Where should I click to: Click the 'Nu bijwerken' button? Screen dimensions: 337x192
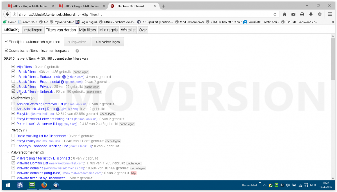pyautogui.click(x=77, y=42)
